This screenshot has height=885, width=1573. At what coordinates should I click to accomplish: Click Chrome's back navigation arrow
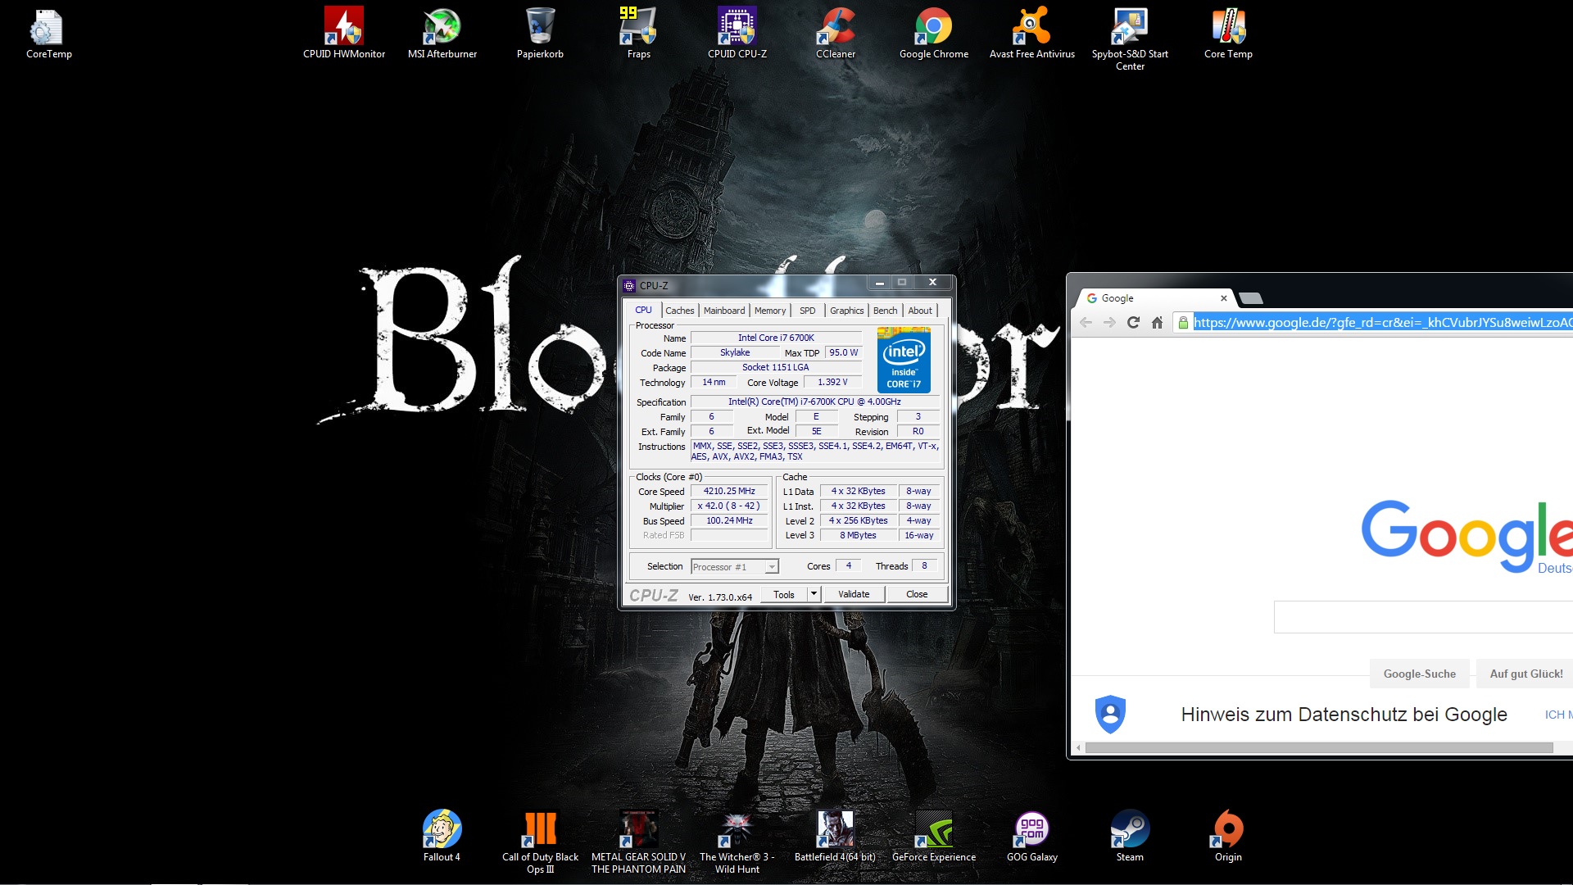1086,323
